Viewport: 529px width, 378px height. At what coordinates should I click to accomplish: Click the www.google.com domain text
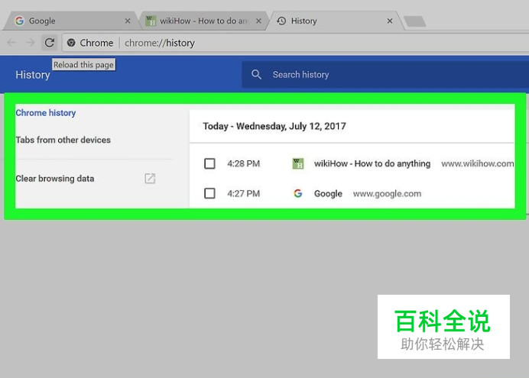[387, 194]
